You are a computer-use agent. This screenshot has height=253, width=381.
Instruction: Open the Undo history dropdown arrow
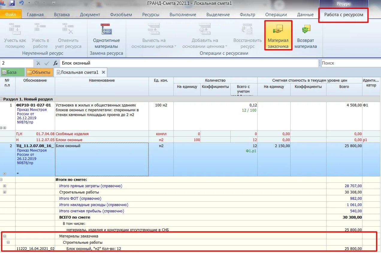click(x=29, y=3)
